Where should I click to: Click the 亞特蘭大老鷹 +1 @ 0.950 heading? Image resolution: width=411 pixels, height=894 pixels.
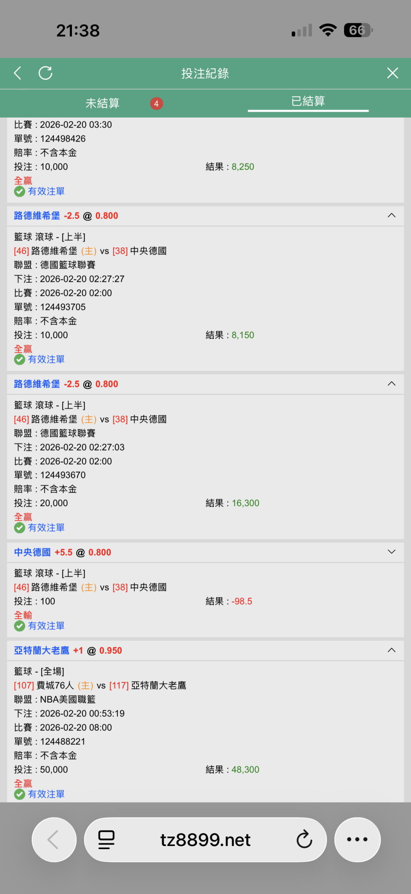click(68, 651)
